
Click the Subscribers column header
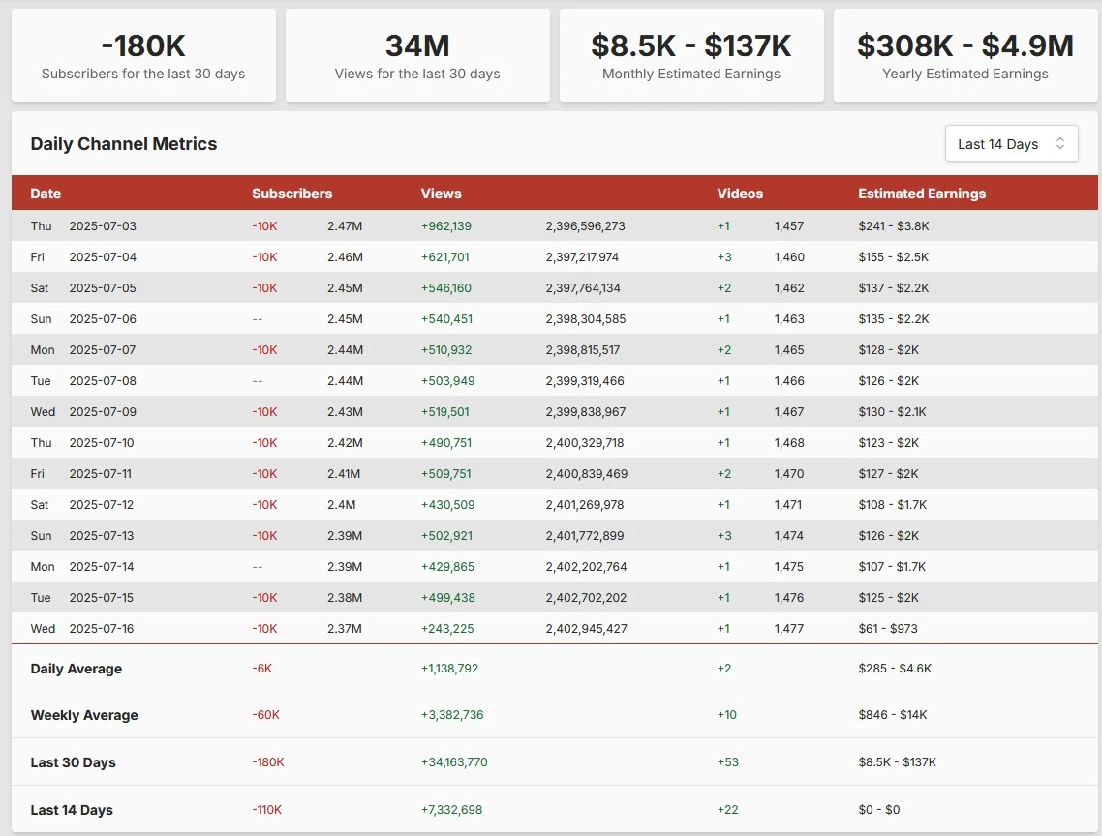coord(291,194)
